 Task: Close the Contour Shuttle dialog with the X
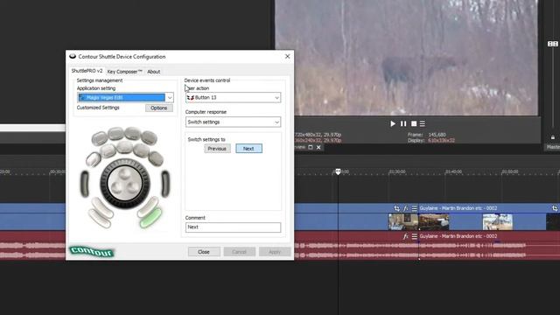pyautogui.click(x=288, y=56)
